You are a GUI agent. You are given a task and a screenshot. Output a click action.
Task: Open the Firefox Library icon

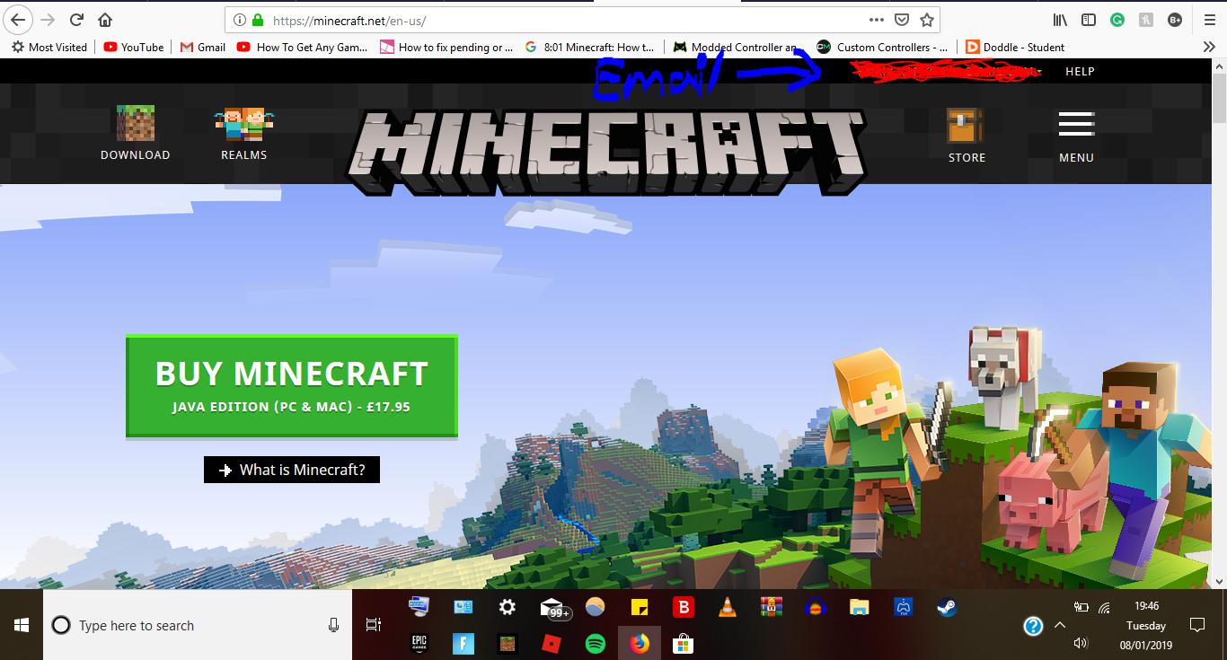(x=1059, y=20)
